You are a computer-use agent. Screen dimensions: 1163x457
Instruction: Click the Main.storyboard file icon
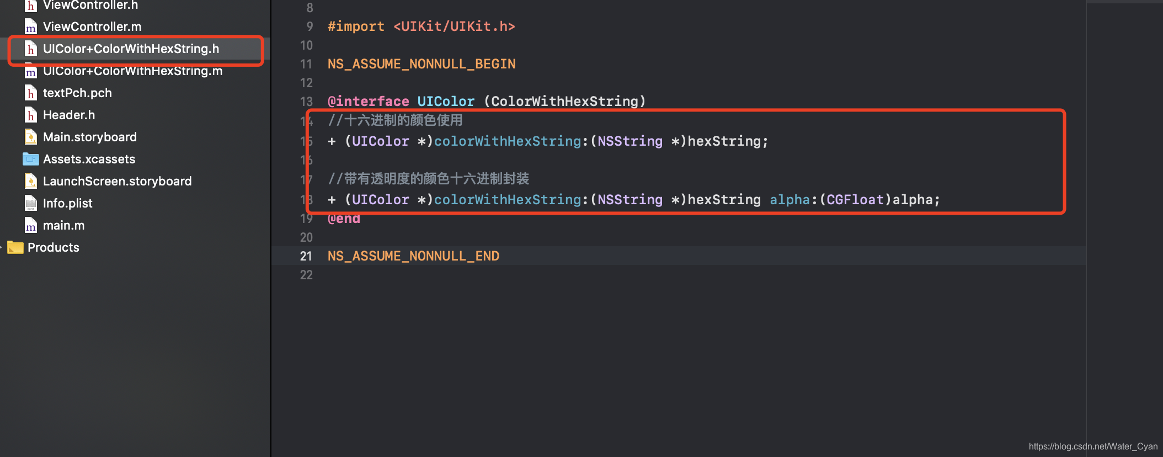coord(31,137)
